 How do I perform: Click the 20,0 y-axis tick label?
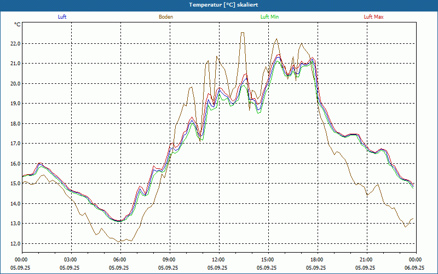(x=14, y=84)
